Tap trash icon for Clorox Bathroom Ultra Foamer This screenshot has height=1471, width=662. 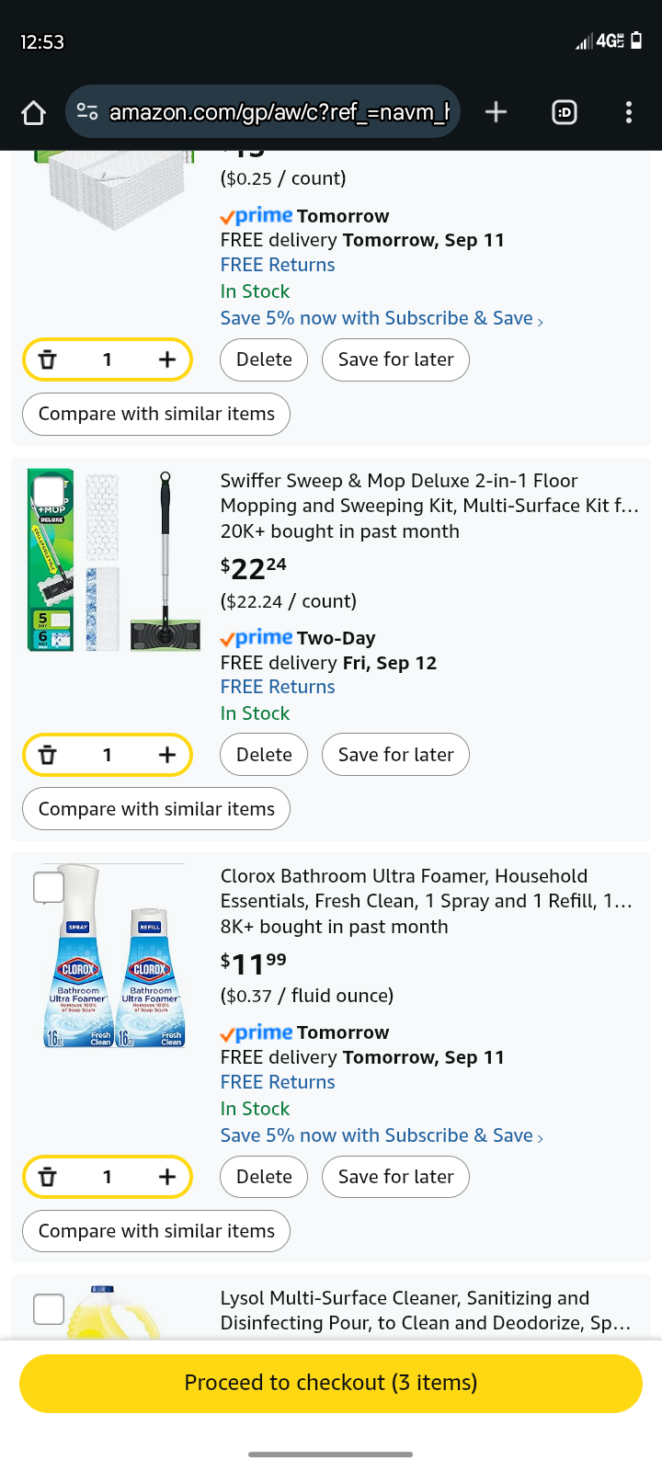click(x=48, y=1177)
